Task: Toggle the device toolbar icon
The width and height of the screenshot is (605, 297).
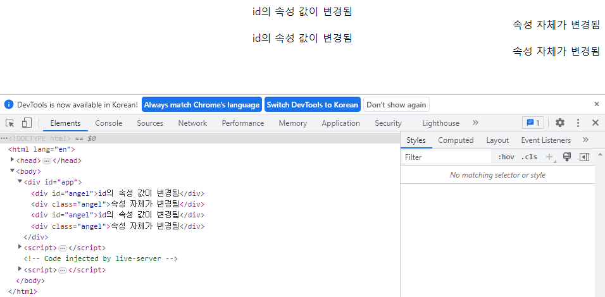Action: [x=26, y=123]
